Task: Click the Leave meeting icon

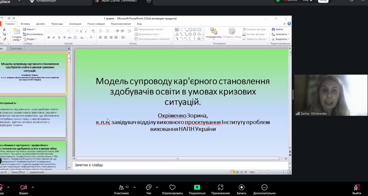Action: (x=357, y=188)
